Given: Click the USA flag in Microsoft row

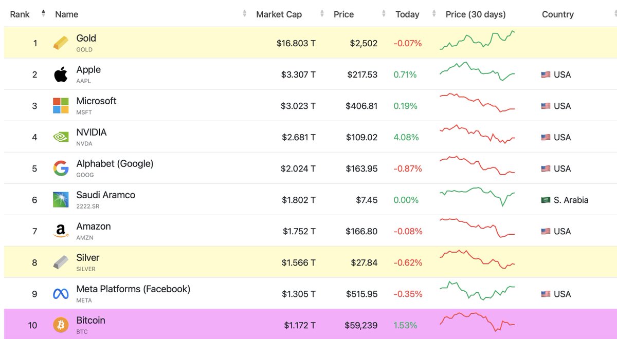Looking at the screenshot, I should click(546, 106).
